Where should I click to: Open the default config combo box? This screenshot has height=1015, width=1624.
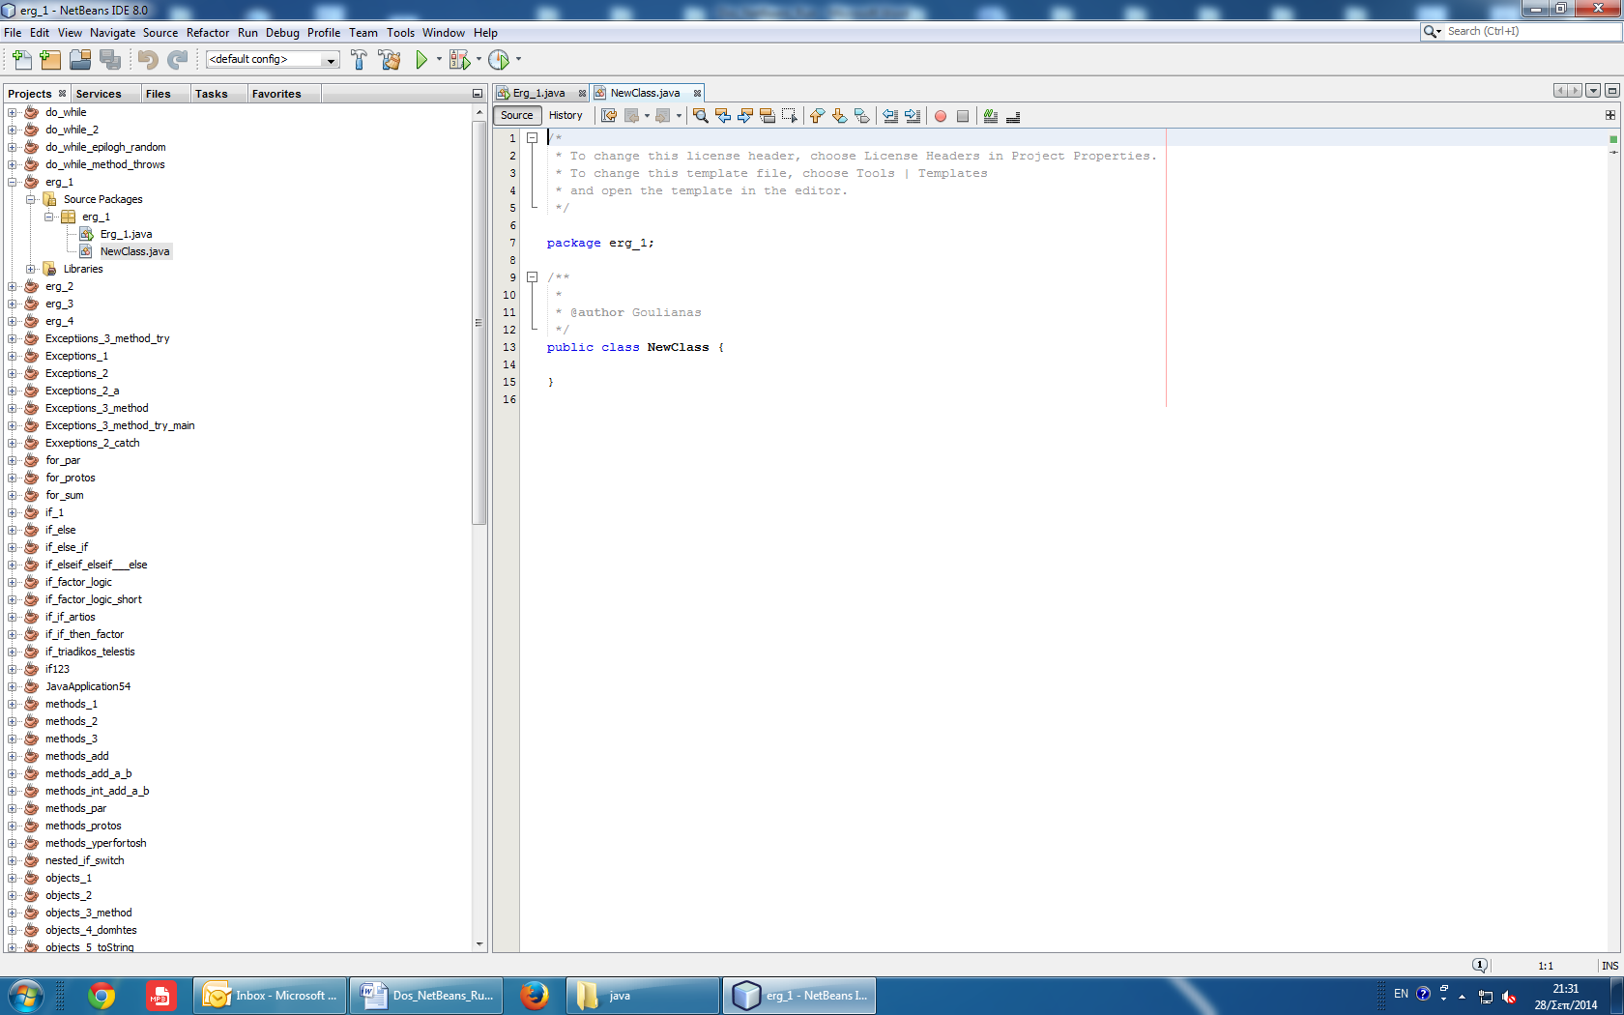pyautogui.click(x=272, y=60)
